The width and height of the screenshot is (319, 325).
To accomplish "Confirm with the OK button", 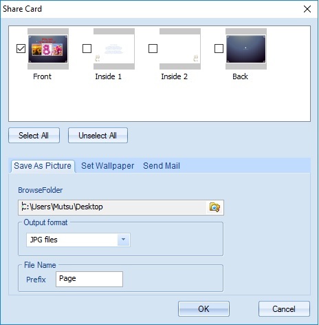I will click(x=203, y=309).
